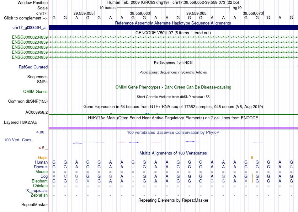Select the OMIM Genes track label
The width and height of the screenshot is (298, 212).
[35, 91]
